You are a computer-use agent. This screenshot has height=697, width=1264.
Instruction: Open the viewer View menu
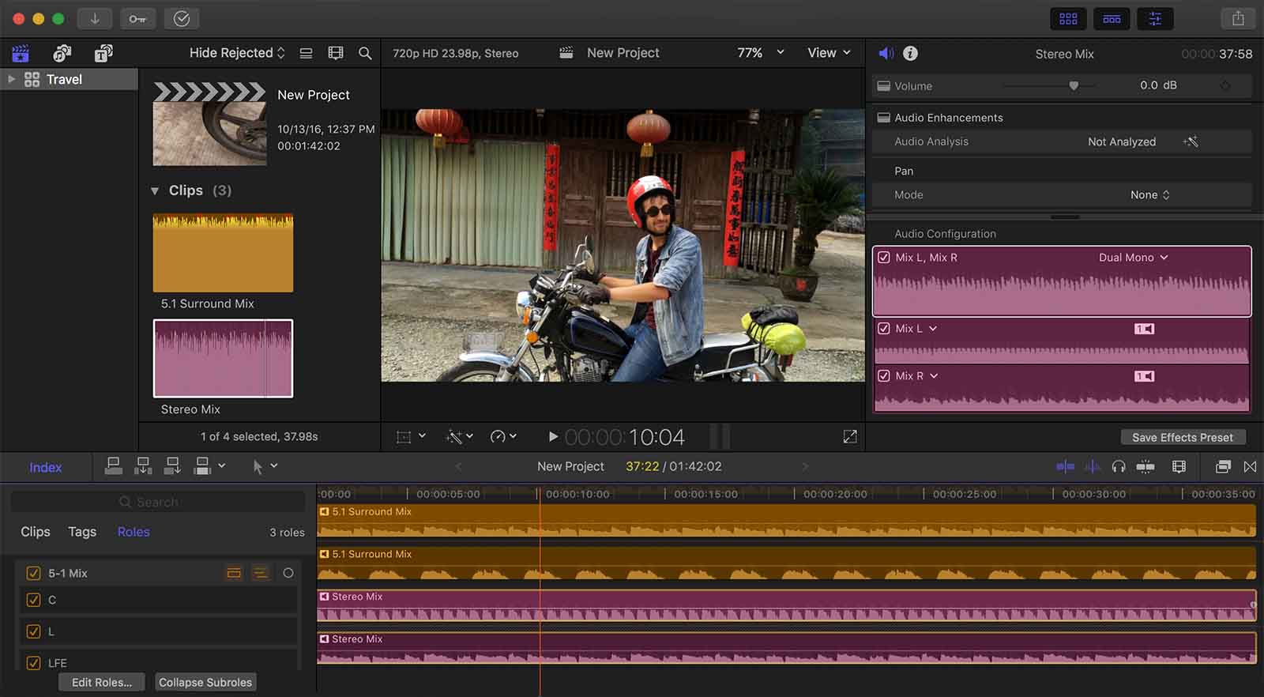tap(829, 53)
